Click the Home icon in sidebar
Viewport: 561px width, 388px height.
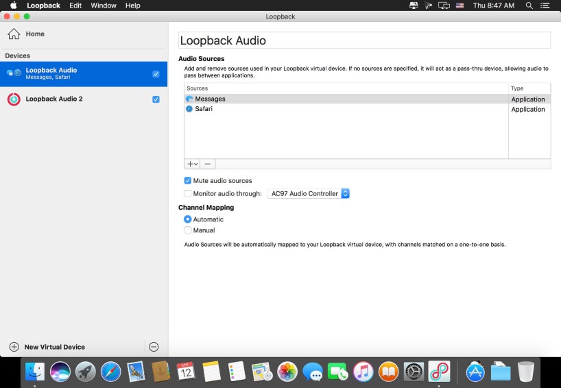tap(14, 34)
